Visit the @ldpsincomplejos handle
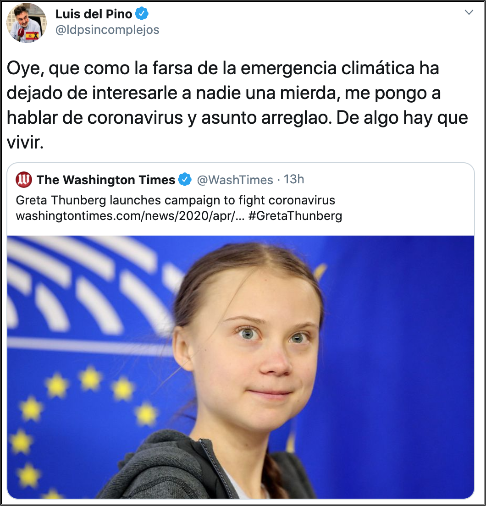This screenshot has width=486, height=506. point(107,30)
